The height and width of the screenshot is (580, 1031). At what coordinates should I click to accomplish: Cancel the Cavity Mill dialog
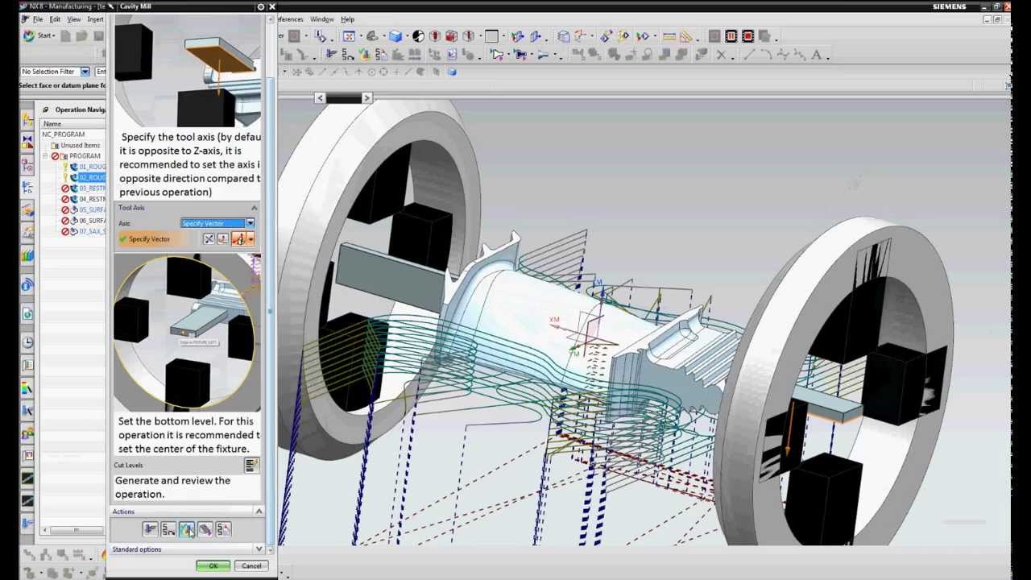tap(251, 566)
